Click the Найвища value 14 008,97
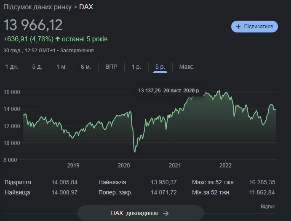 tap(64, 192)
